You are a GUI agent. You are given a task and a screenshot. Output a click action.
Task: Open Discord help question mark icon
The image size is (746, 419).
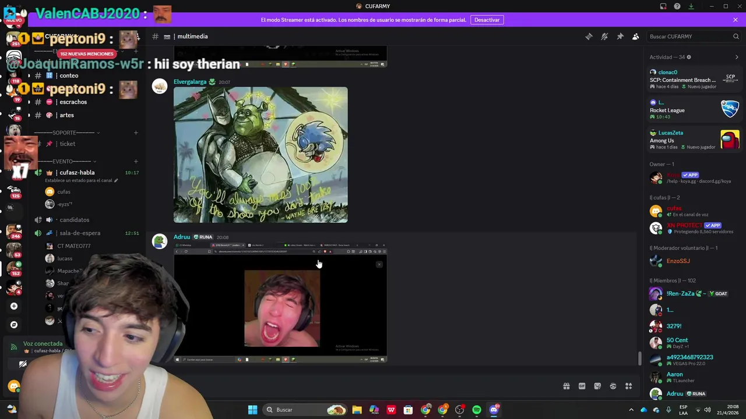click(677, 6)
